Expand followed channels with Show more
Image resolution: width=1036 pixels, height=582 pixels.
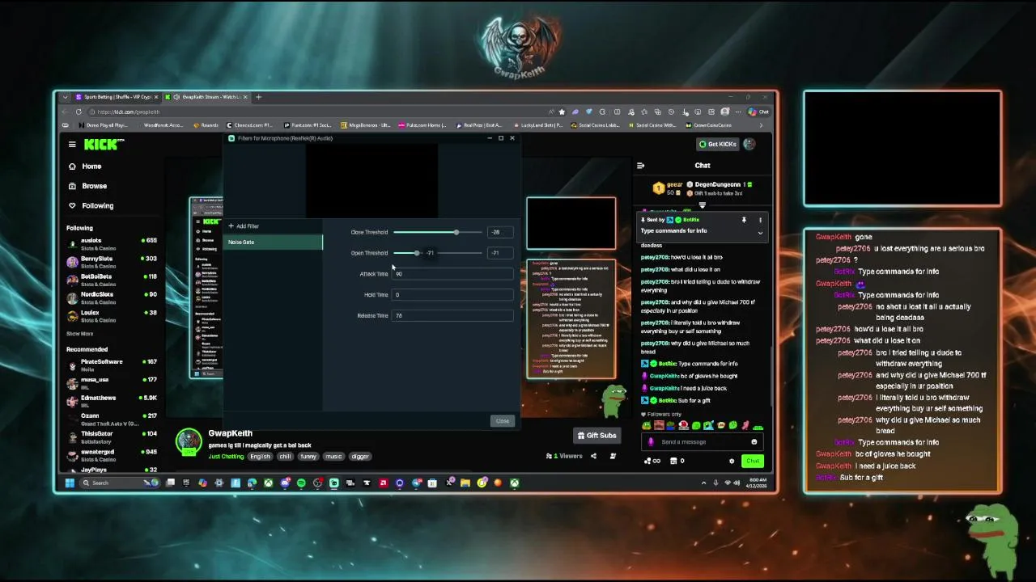(79, 334)
